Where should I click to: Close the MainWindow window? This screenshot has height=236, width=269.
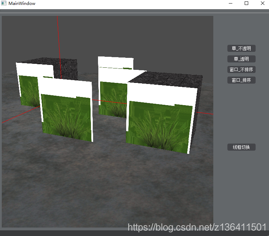(x=263, y=3)
